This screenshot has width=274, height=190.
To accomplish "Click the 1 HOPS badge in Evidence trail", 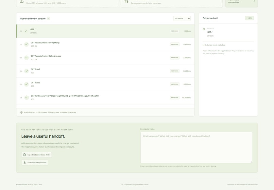I will [x=250, y=18].
